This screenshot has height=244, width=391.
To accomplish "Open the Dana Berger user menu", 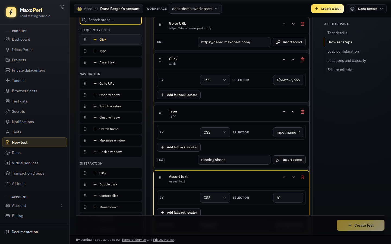I will [366, 9].
